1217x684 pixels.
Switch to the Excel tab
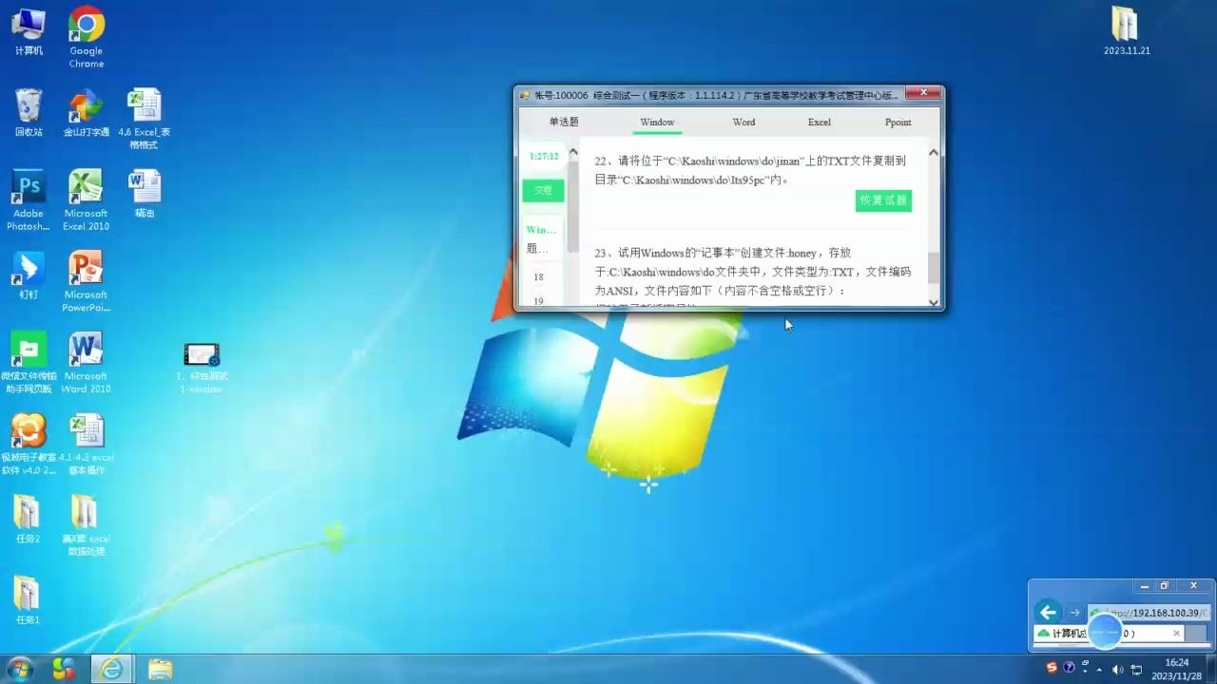click(x=820, y=122)
